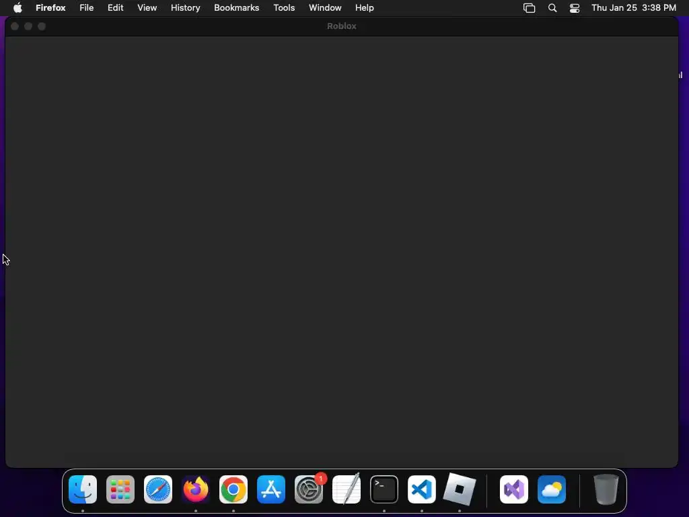Image resolution: width=689 pixels, height=517 pixels.
Task: Close the Roblox window
Action: pos(15,26)
